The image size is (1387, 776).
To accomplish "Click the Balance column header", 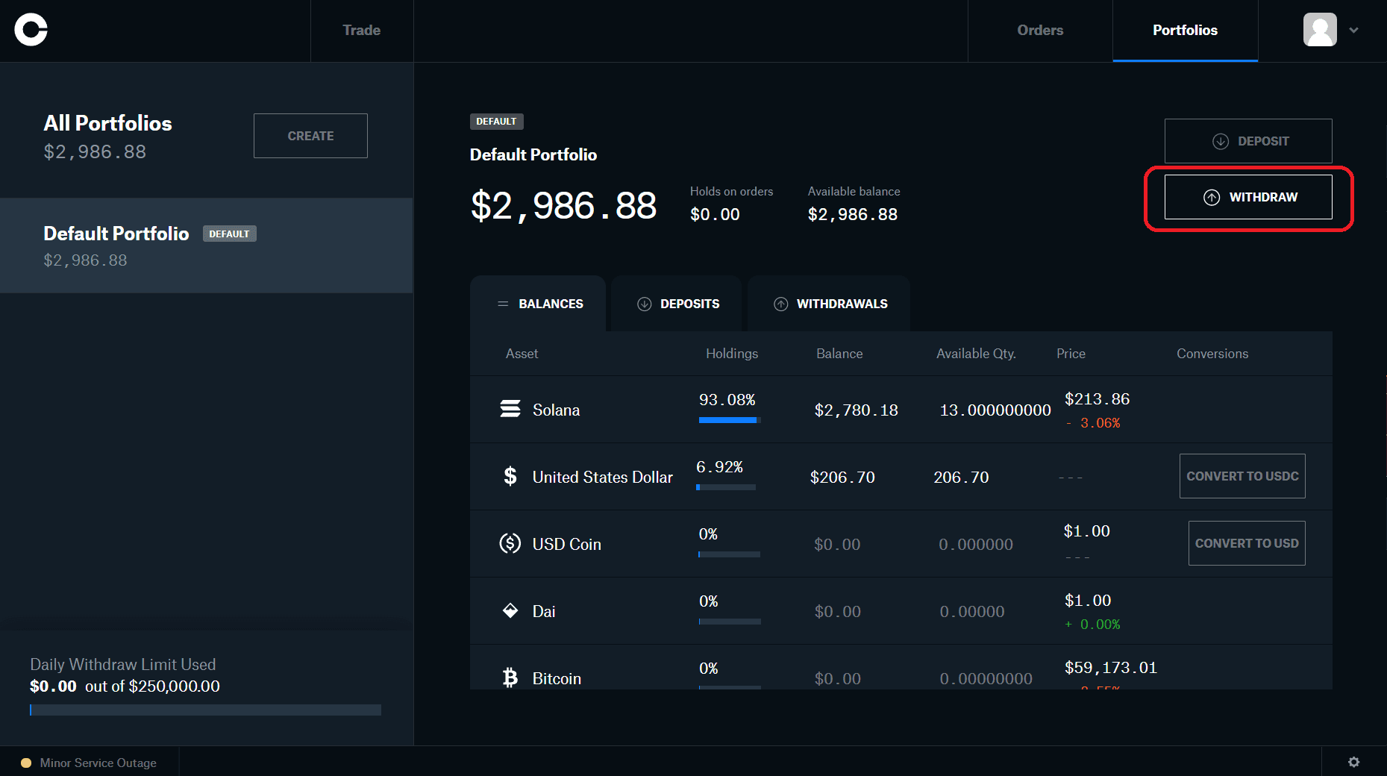I will tap(839, 354).
